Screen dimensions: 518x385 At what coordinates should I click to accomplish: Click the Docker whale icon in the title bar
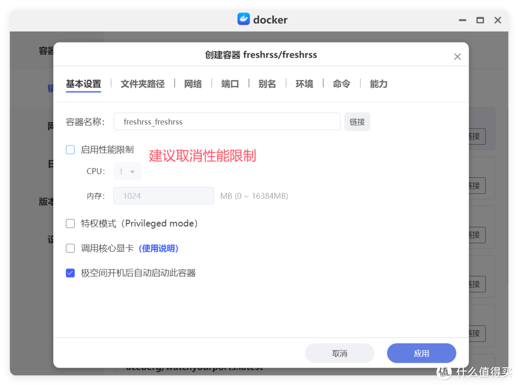click(243, 19)
